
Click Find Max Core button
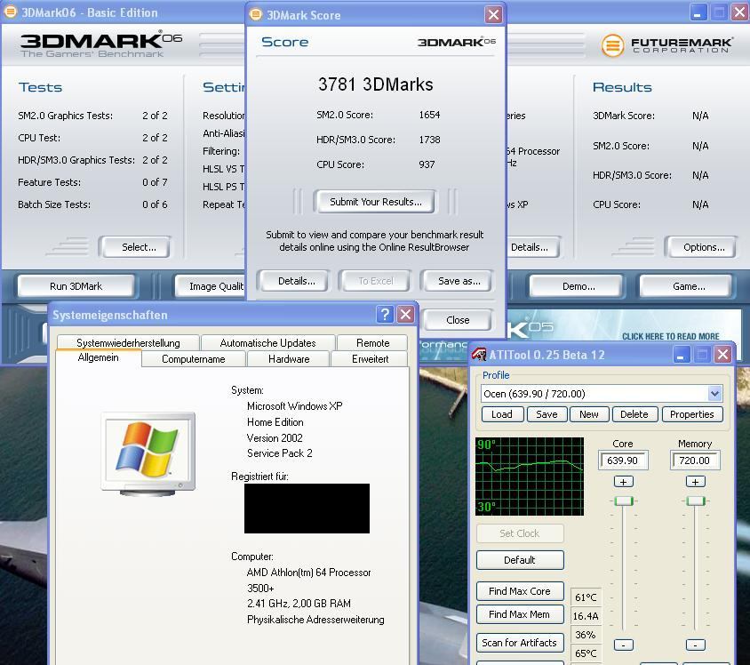tap(520, 591)
